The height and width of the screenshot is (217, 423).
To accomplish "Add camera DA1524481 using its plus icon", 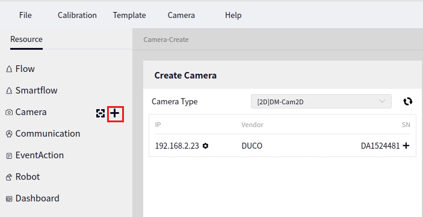I will pos(406,146).
